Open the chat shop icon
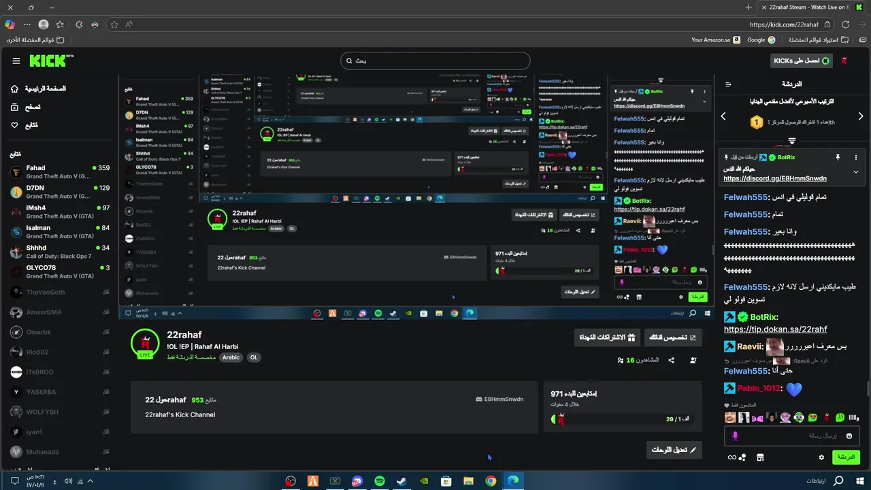This screenshot has width=871, height=490. (761, 457)
